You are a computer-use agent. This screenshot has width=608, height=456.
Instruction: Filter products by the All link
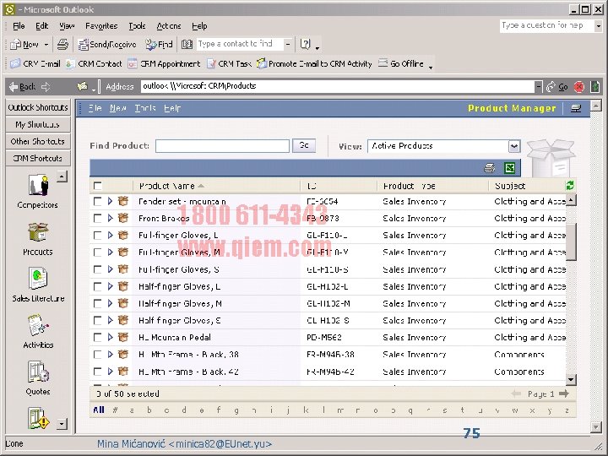[99, 410]
